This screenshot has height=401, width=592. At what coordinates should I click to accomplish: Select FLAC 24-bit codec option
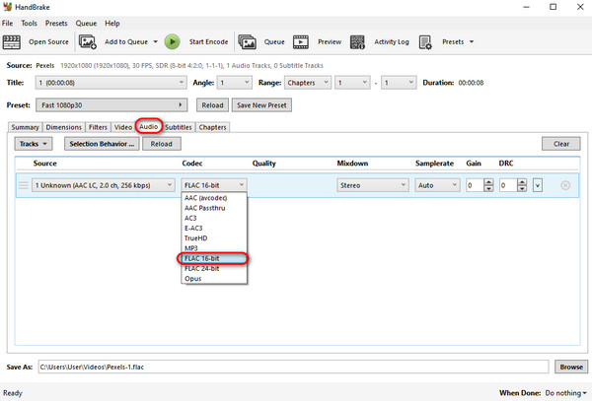coord(214,269)
